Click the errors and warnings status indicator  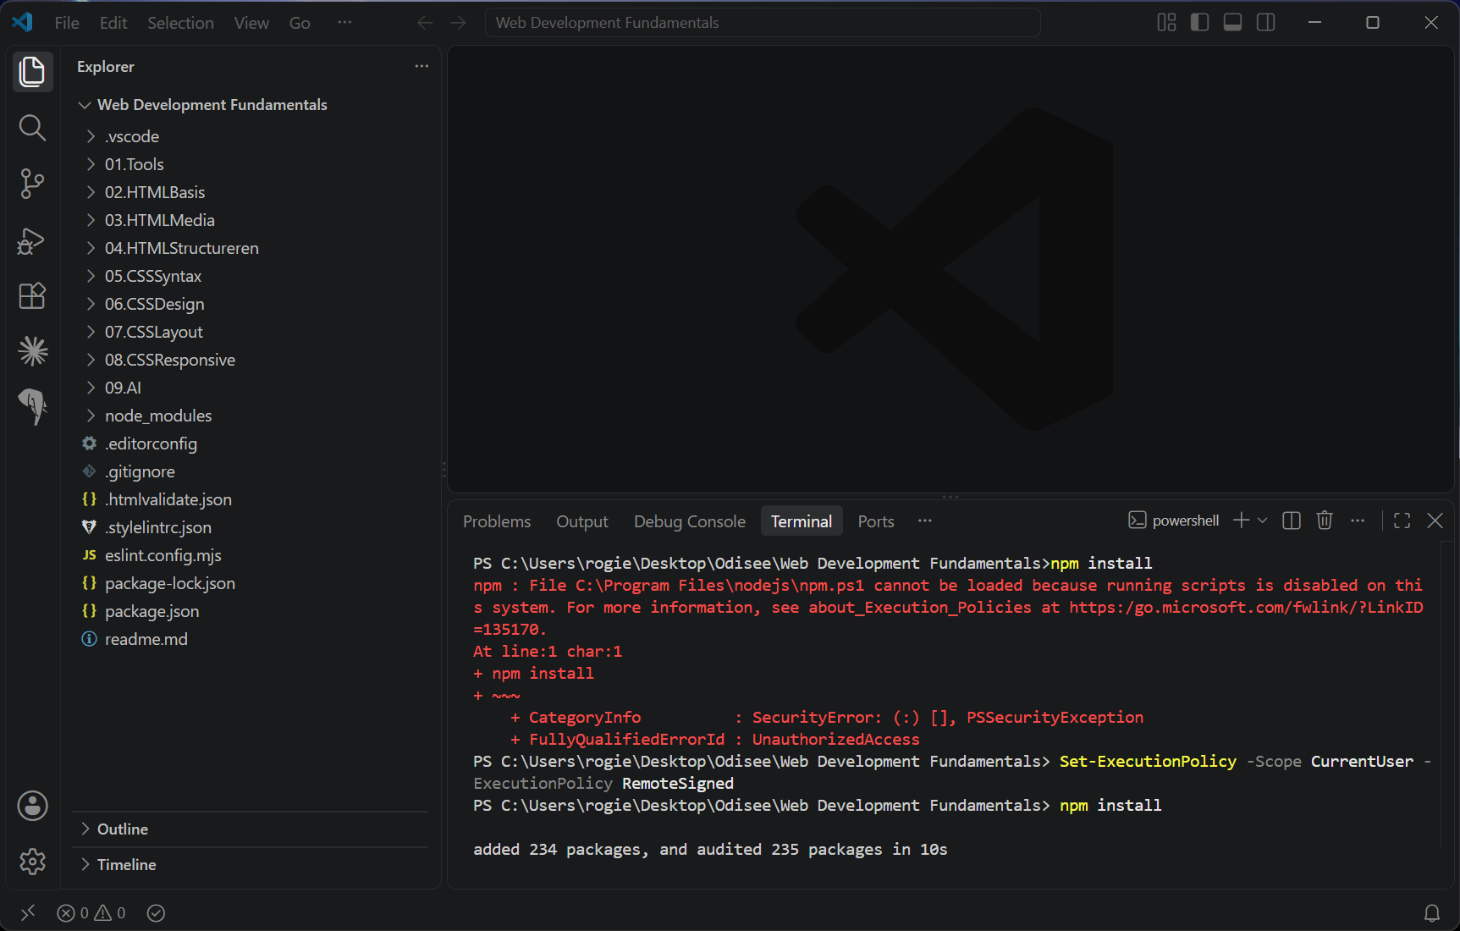click(x=91, y=913)
